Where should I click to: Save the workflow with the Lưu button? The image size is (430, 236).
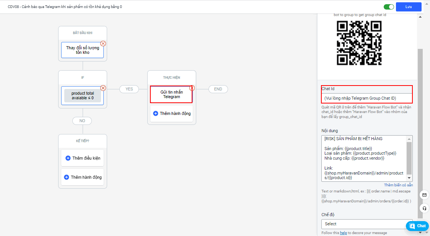pyautogui.click(x=409, y=7)
